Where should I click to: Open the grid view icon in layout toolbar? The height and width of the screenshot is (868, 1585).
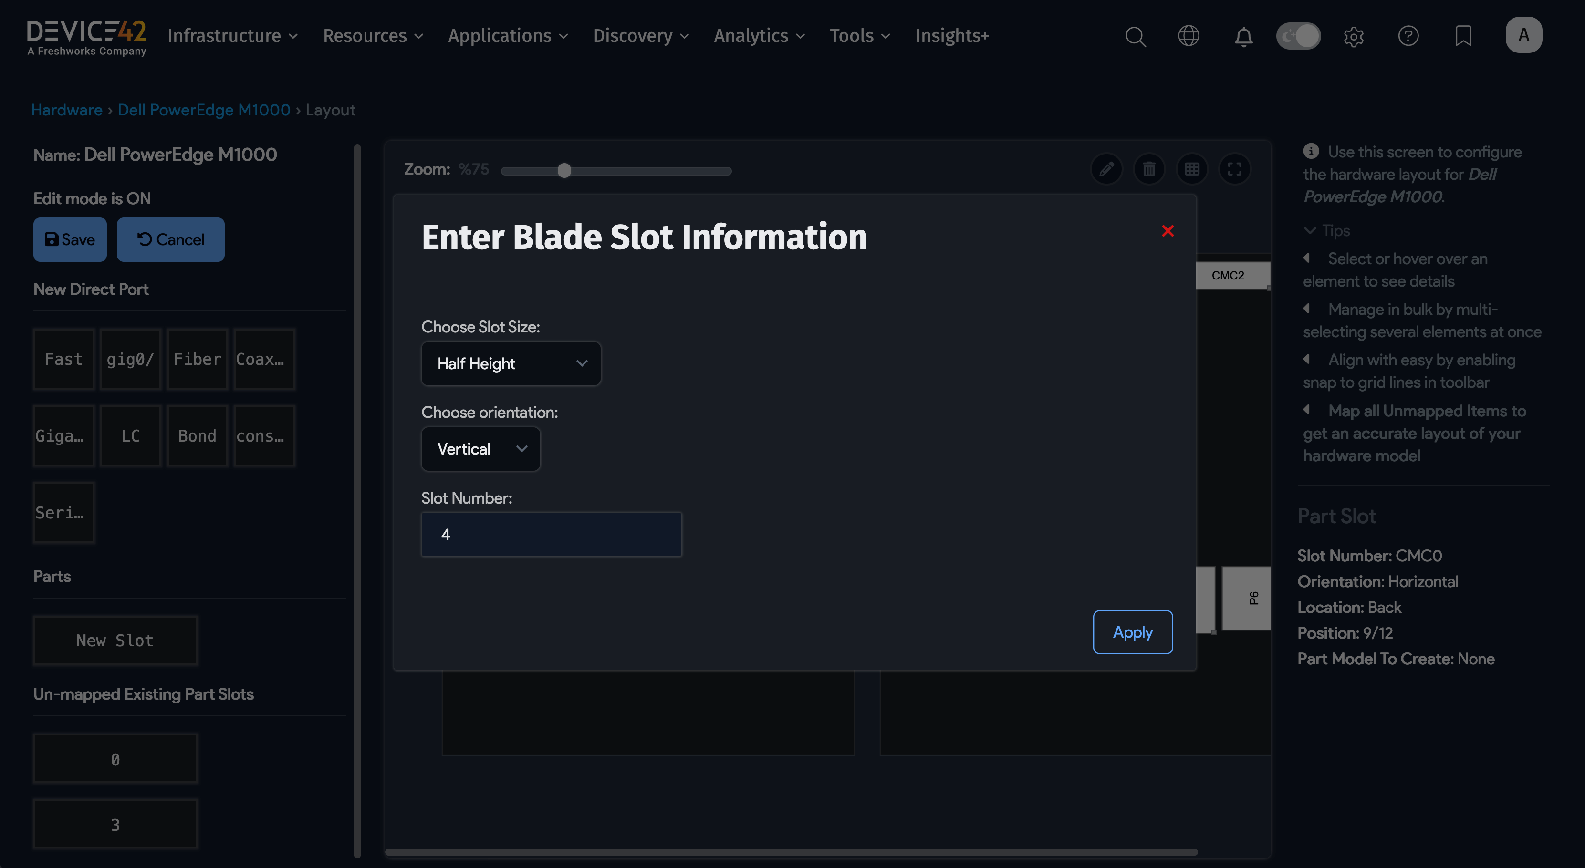pos(1192,168)
